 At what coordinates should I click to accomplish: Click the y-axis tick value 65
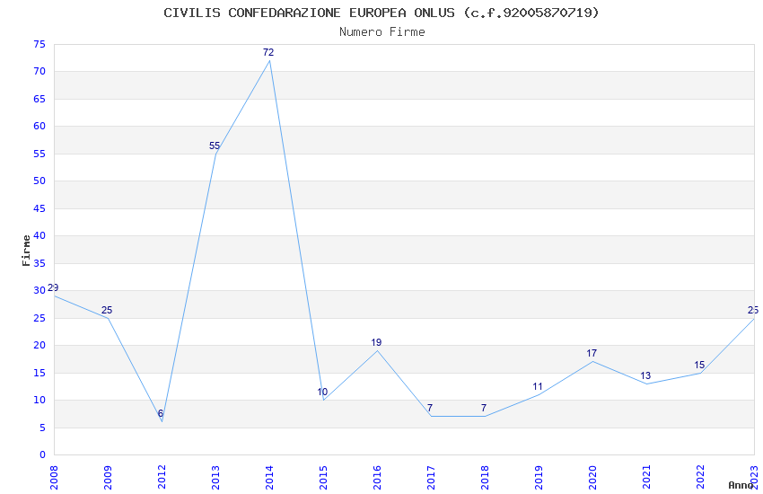tap(39, 100)
